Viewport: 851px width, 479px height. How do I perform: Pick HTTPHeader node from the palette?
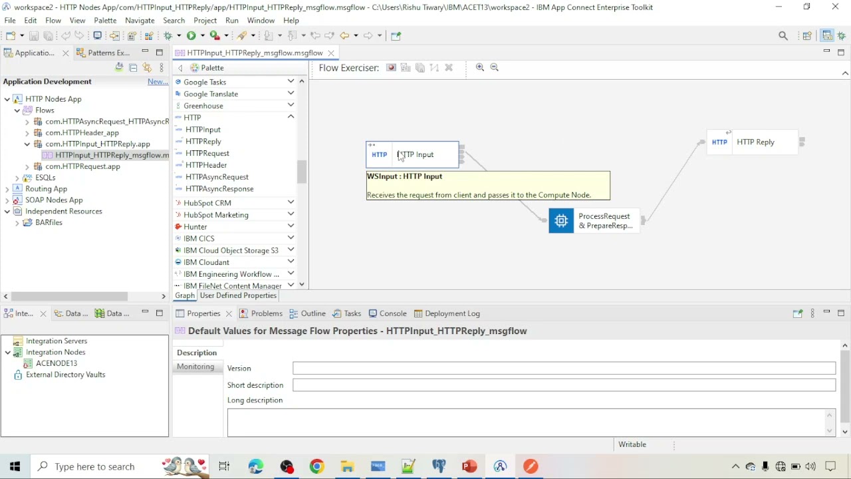[206, 165]
